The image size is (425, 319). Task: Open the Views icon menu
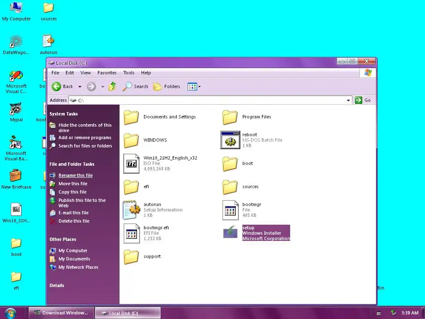tap(192, 87)
